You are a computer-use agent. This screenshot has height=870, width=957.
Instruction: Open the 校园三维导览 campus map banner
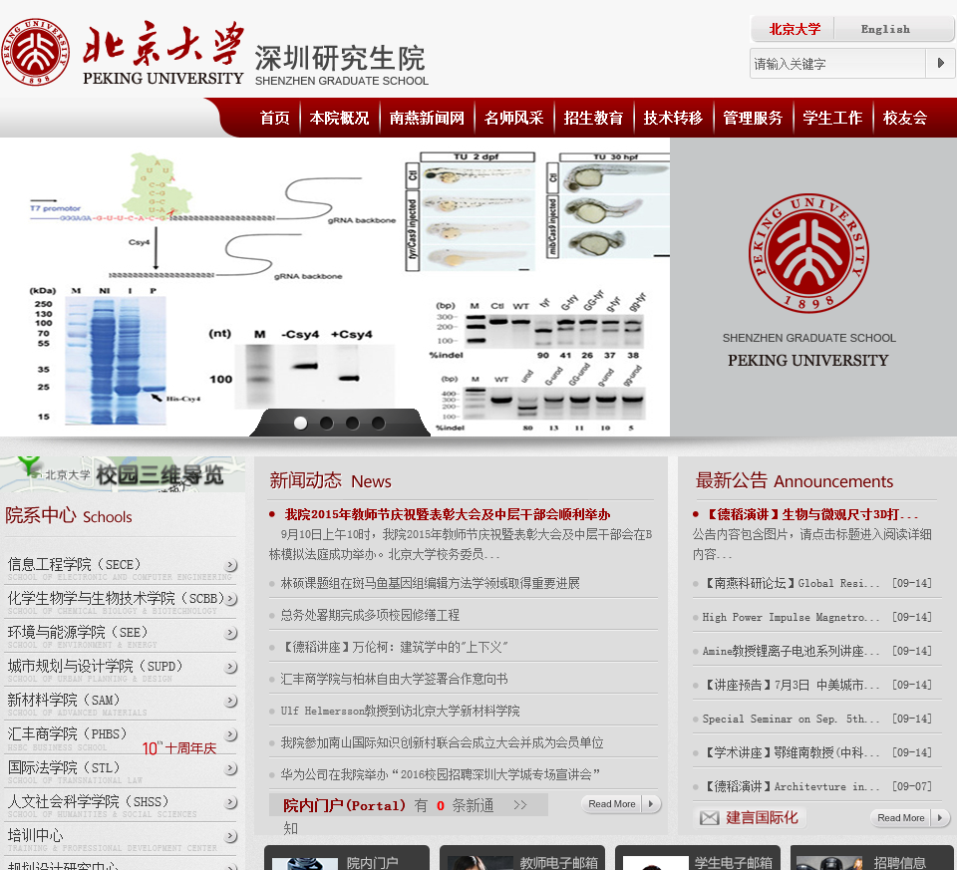click(x=122, y=474)
